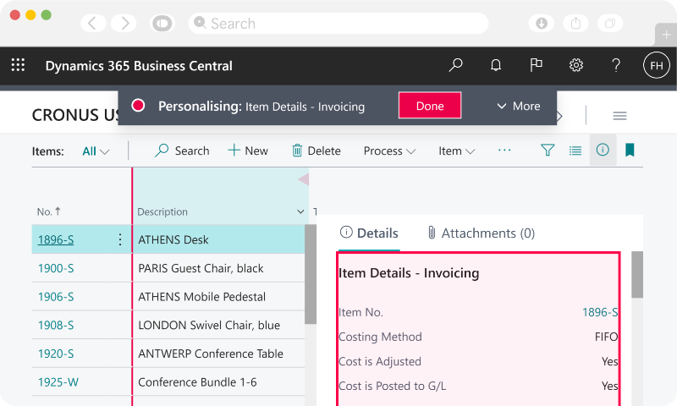
Task: Click the magnifier icon in the header bar
Action: coord(455,65)
